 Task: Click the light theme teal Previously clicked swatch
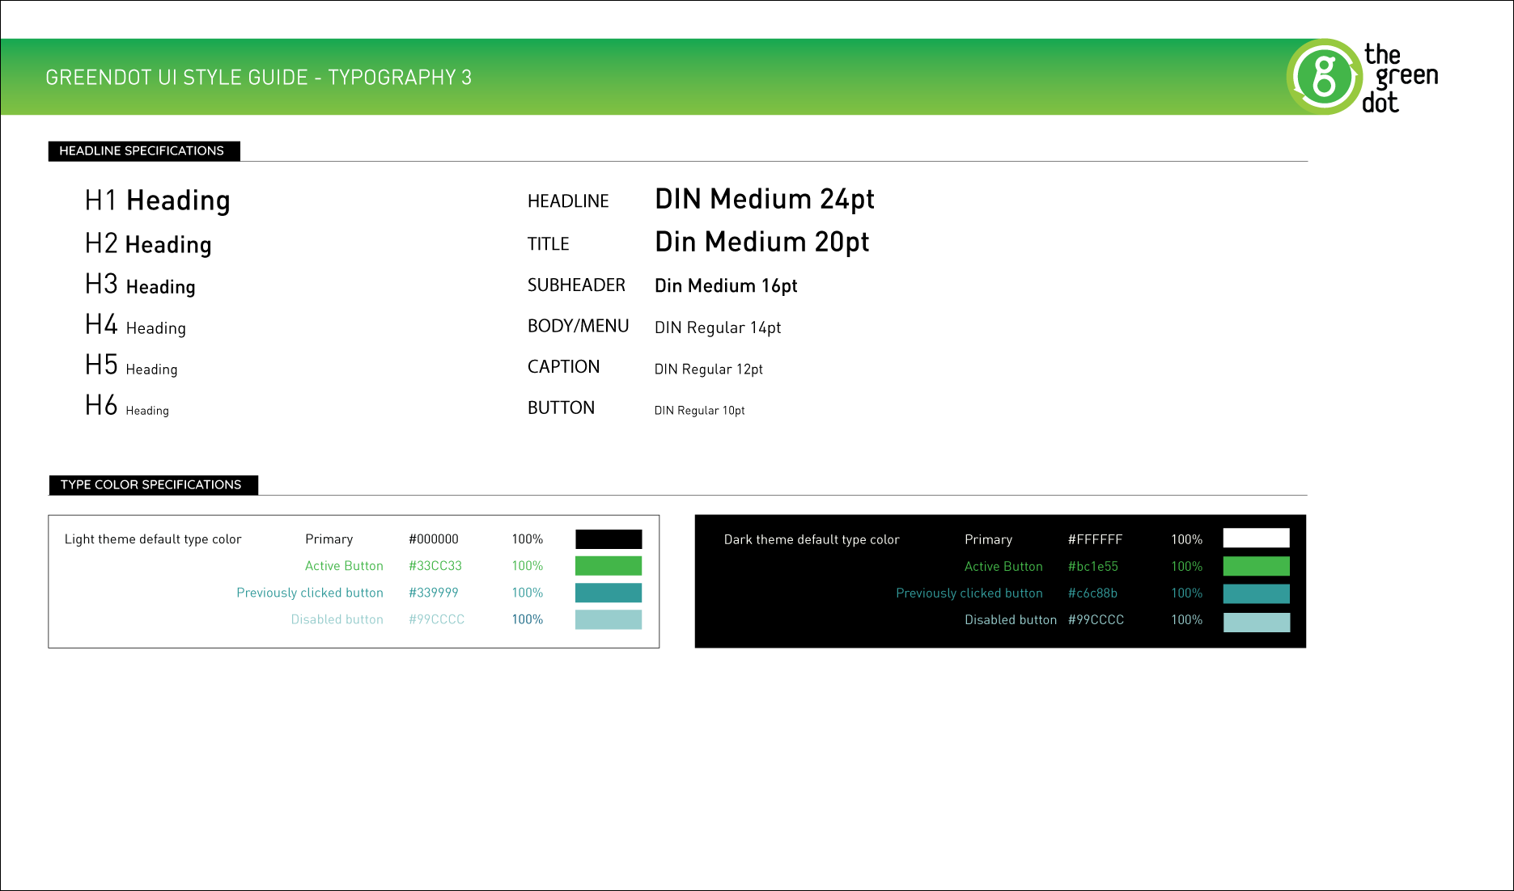click(x=608, y=593)
